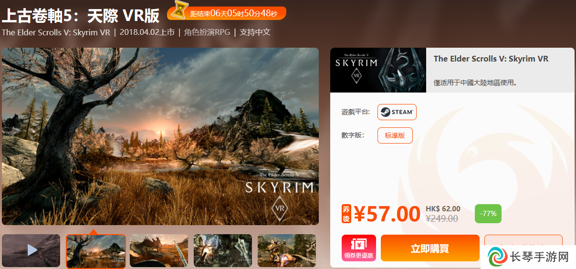
Task: Open the last thumbnail showing fire combat
Action: pos(287,250)
